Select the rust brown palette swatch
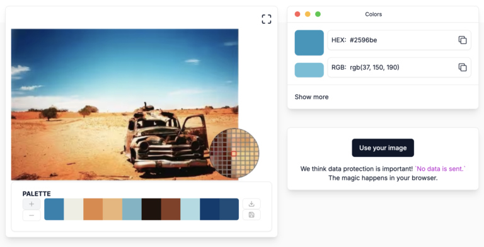The height and width of the screenshot is (247, 484). click(x=171, y=209)
